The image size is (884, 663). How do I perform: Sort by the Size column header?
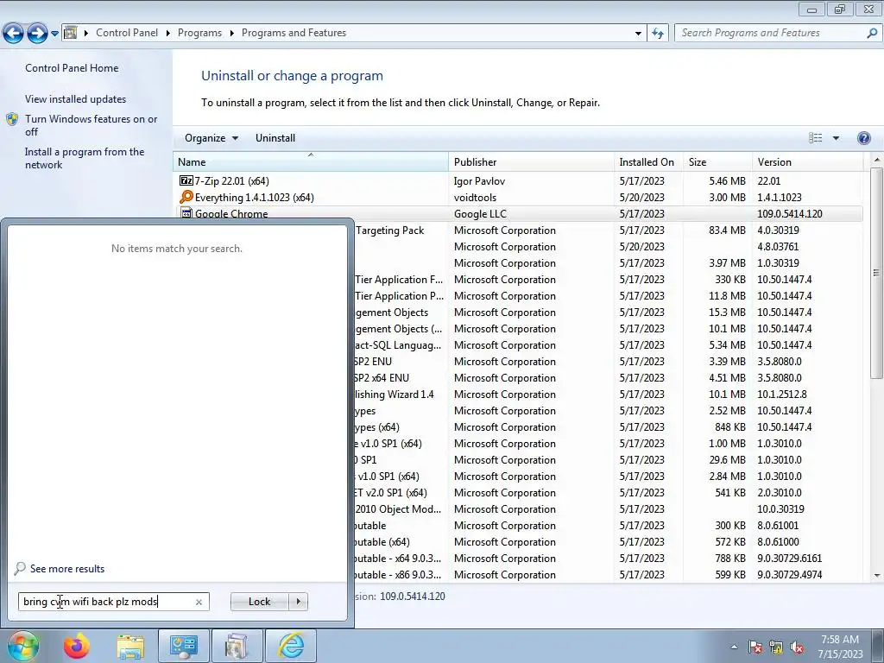click(x=717, y=161)
